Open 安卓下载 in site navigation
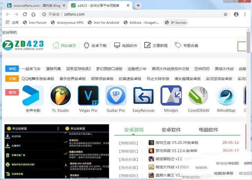The width and height of the screenshot is (252, 180). point(95,45)
